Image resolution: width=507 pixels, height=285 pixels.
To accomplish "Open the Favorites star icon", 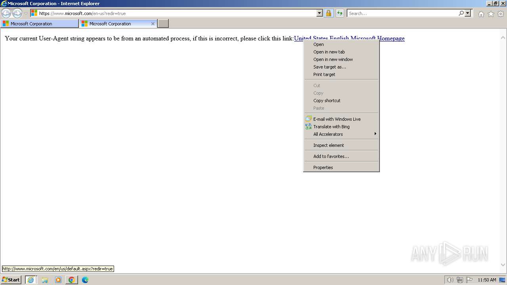I will 491,14.
